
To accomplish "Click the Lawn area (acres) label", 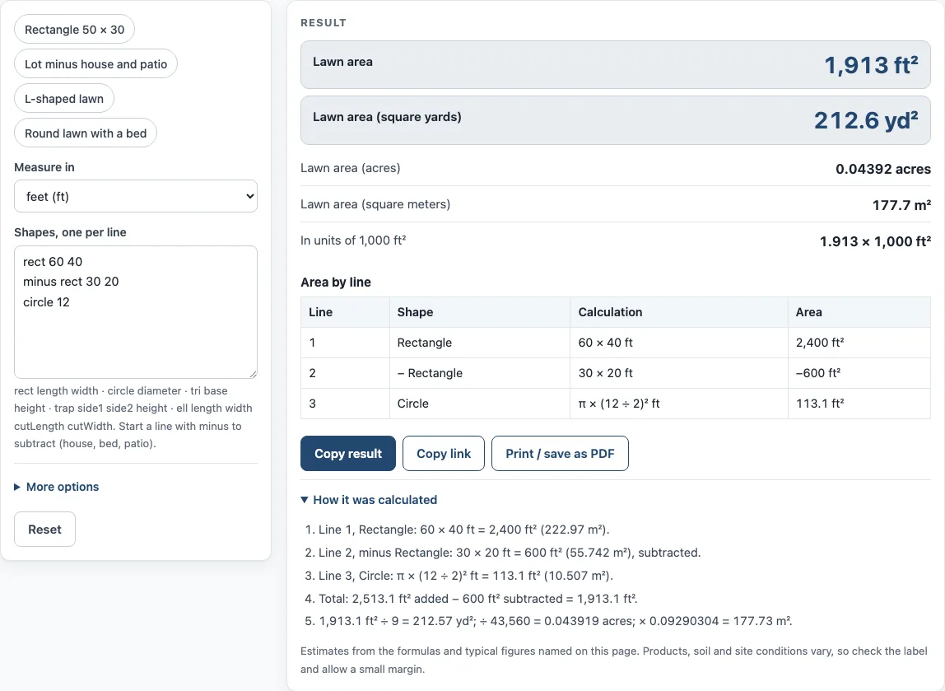I will click(x=350, y=168).
